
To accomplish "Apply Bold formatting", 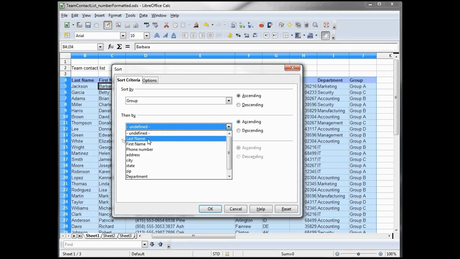I will 157,35.
